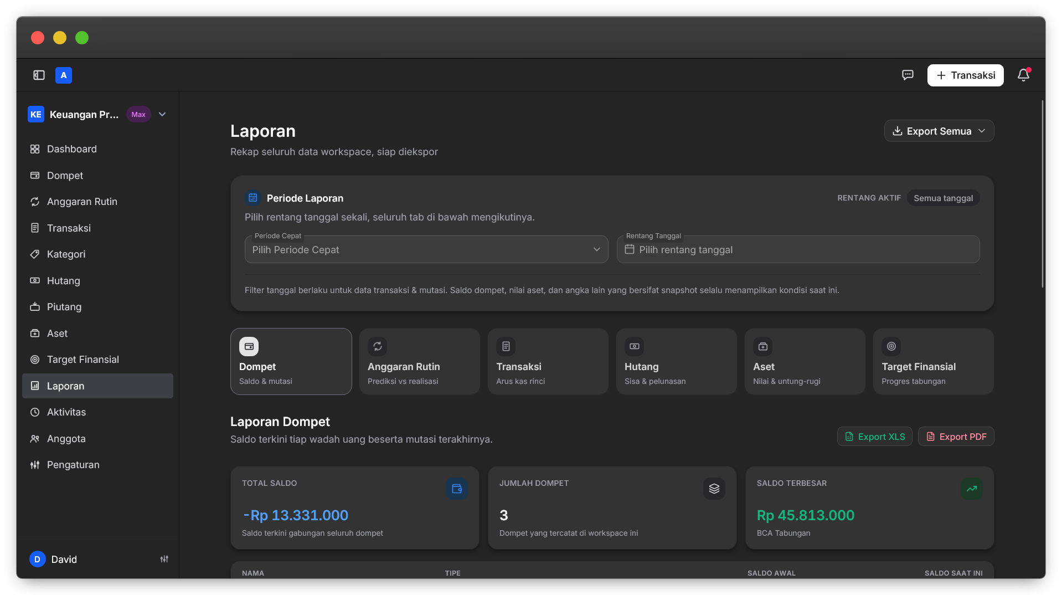Click the Total Saldo wallet icon

pos(457,489)
